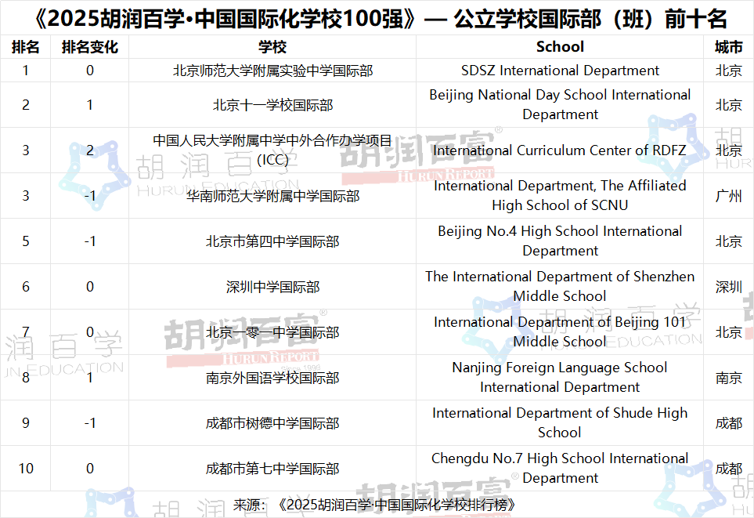The height and width of the screenshot is (518, 754).
Task: Click the rank number 7 cell
Action: click(26, 332)
